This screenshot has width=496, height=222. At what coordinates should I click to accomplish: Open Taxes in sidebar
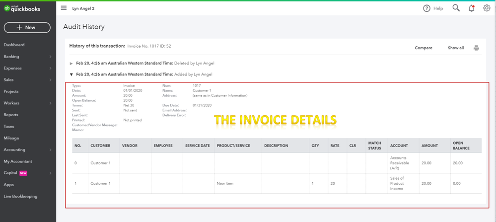[9, 127]
